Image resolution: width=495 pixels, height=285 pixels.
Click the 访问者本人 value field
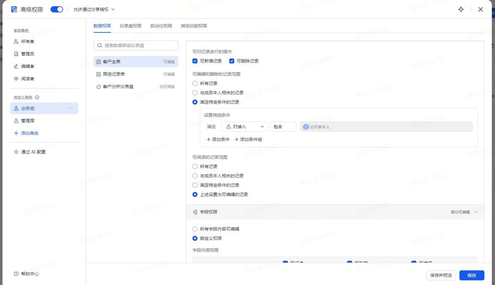pyautogui.click(x=386, y=127)
